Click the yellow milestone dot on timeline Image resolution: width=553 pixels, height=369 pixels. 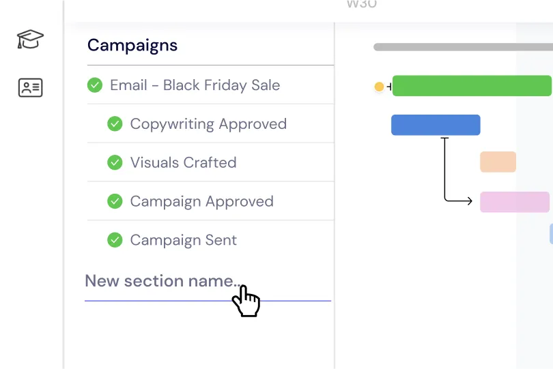pyautogui.click(x=379, y=87)
